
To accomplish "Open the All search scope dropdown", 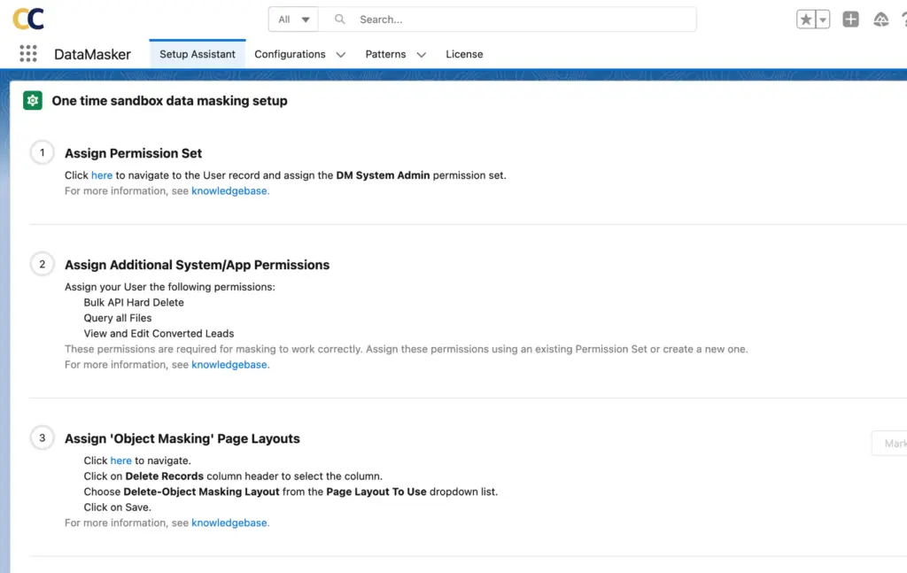I will click(x=292, y=19).
